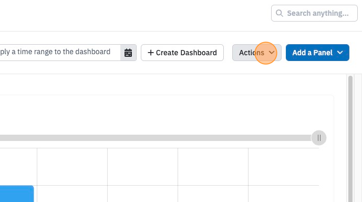Open the Actions dropdown menu
The image size is (362, 202).
pyautogui.click(x=257, y=53)
